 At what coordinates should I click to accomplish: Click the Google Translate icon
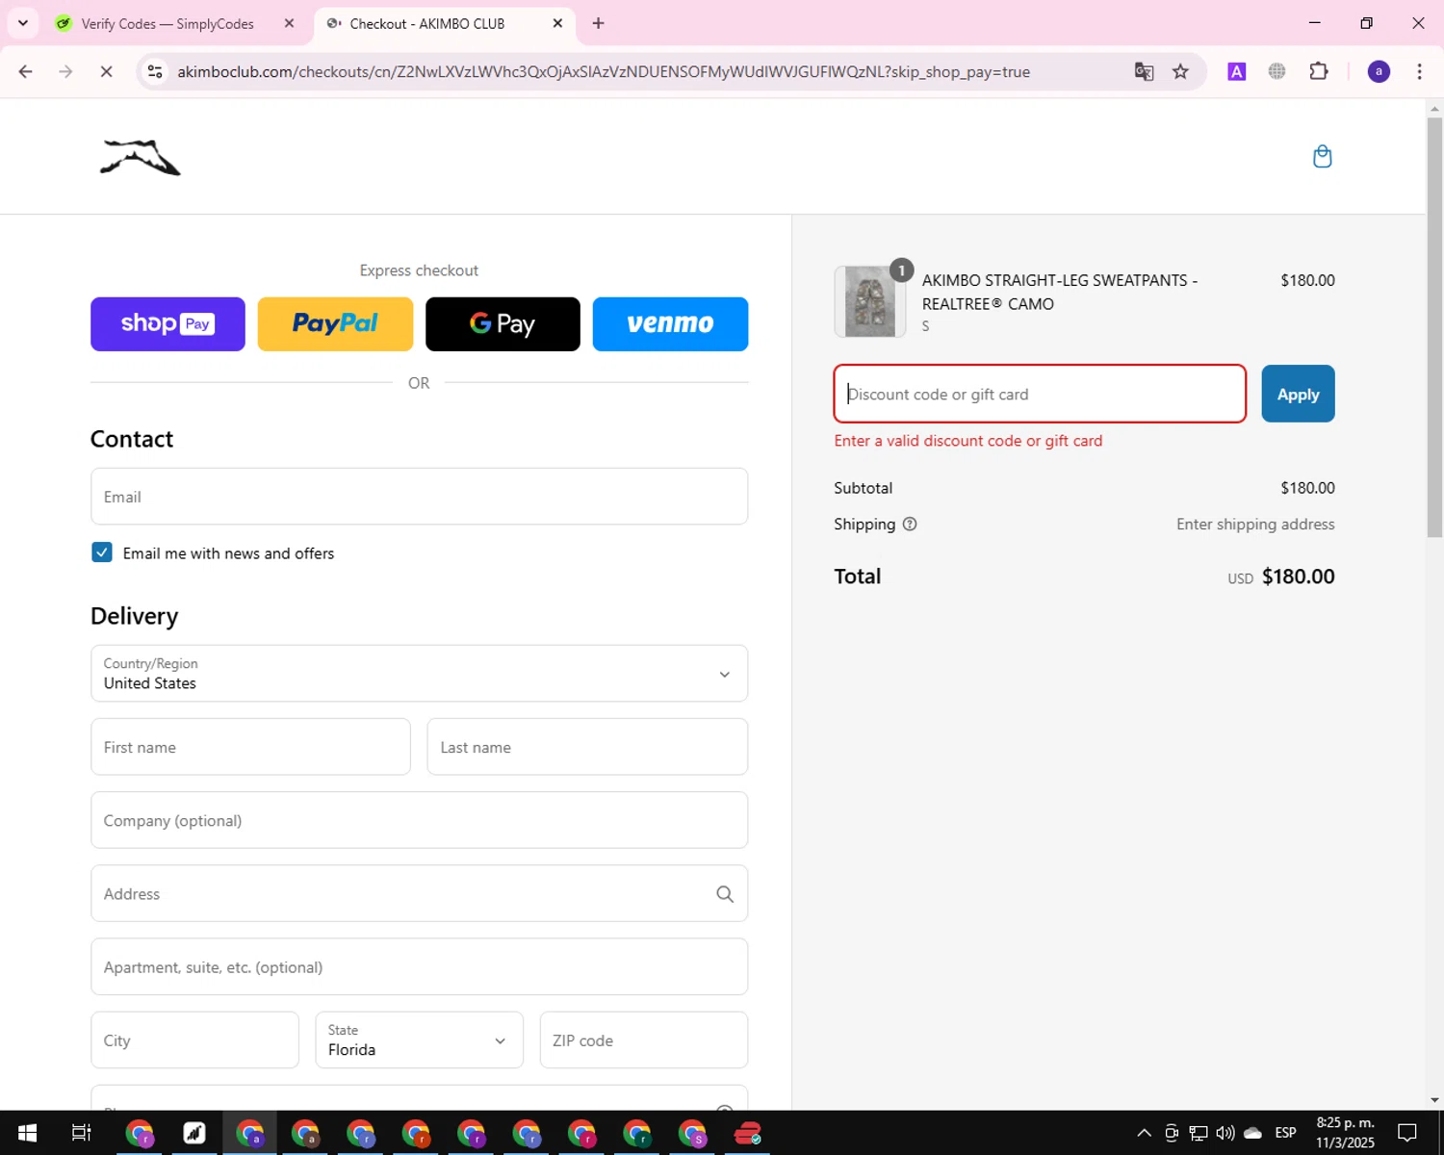(x=1144, y=72)
